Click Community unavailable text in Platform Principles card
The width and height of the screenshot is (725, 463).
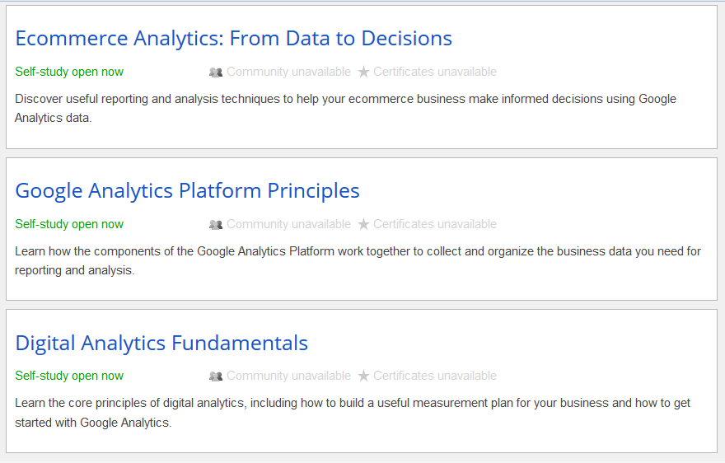coord(288,224)
